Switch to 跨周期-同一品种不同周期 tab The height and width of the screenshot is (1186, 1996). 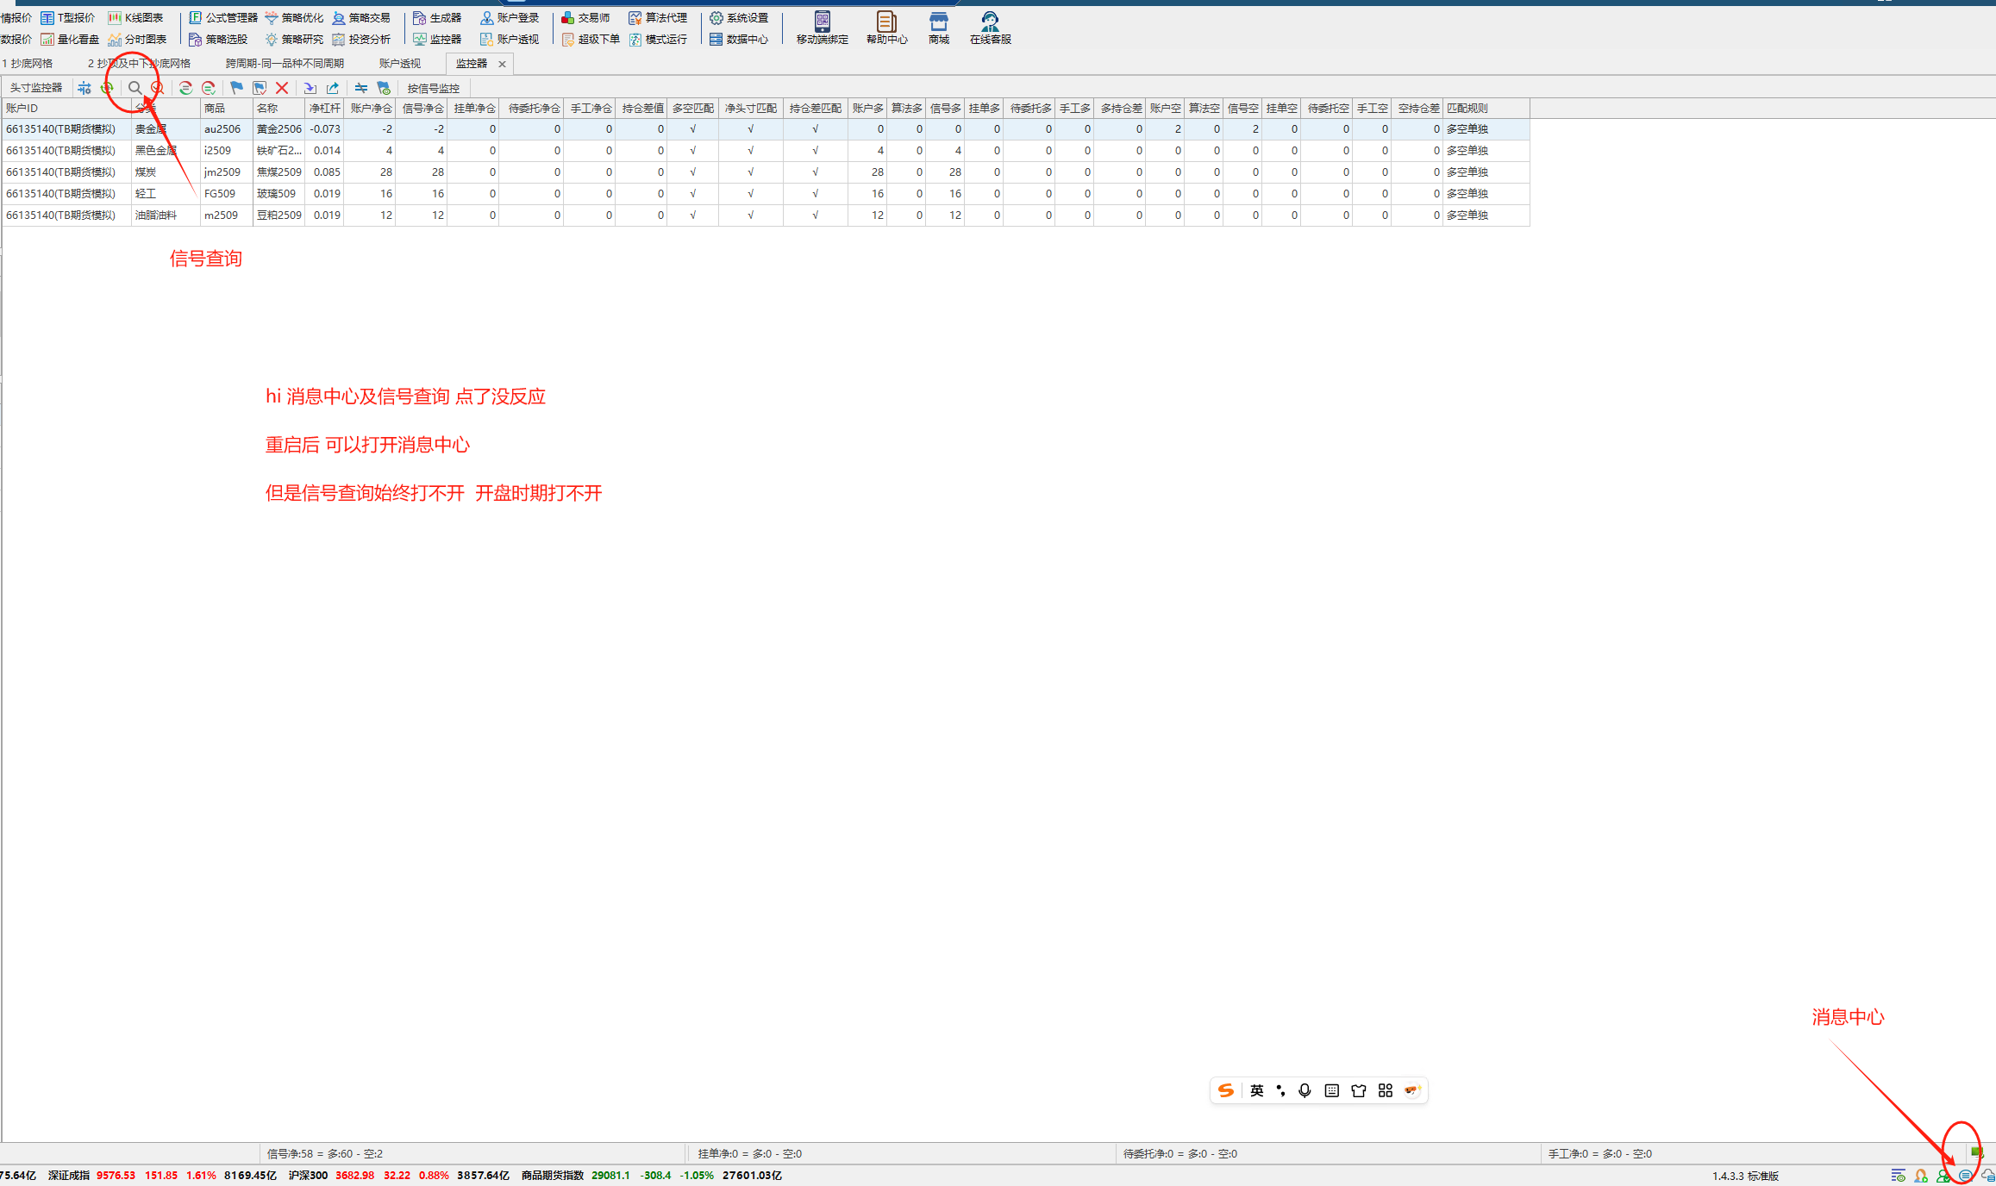(x=285, y=63)
